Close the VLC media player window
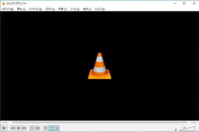Viewport: 199px width, 132px height. coord(194,3)
